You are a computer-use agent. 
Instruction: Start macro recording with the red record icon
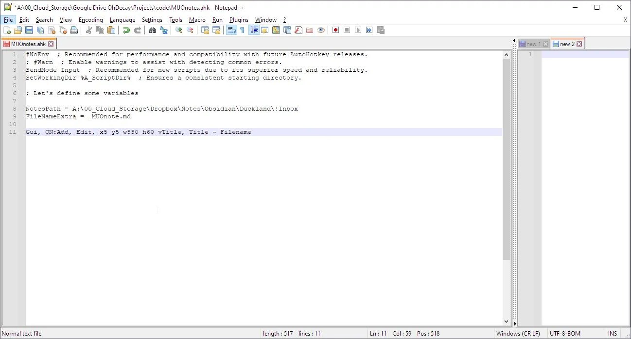point(335,30)
